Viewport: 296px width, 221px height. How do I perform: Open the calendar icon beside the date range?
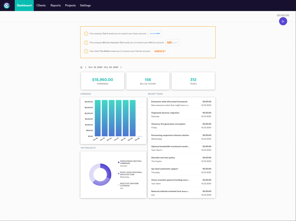coord(81,67)
